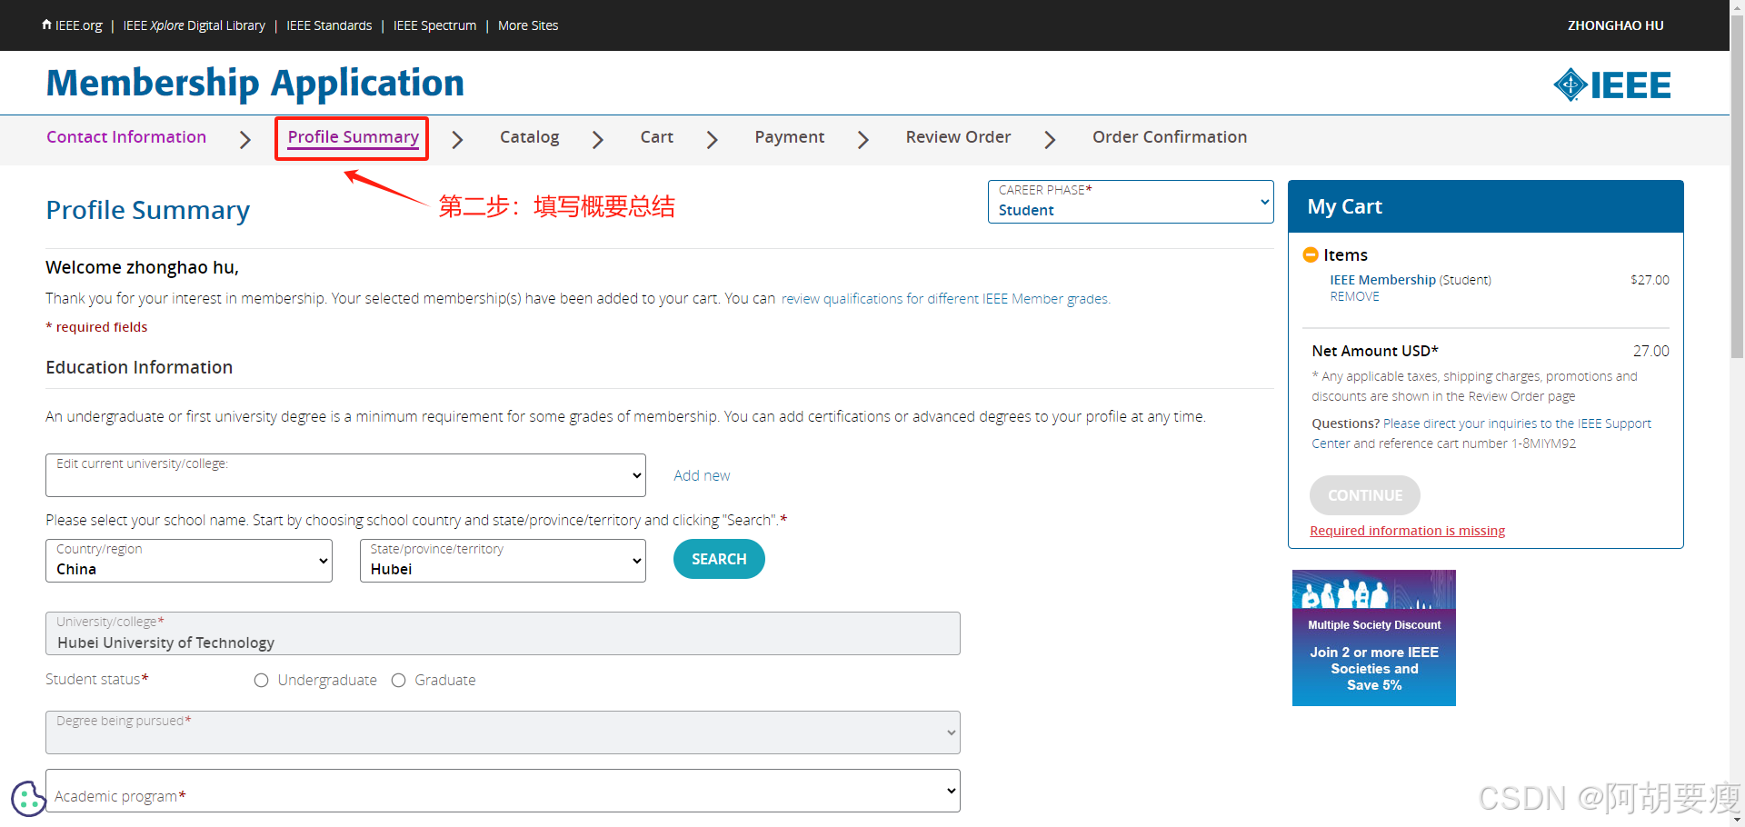Go to the Cart step
The height and width of the screenshot is (827, 1745).
656,136
